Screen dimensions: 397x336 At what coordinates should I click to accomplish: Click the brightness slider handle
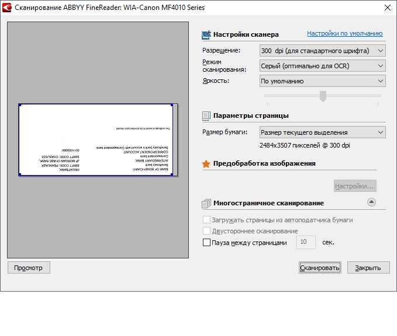click(x=323, y=96)
